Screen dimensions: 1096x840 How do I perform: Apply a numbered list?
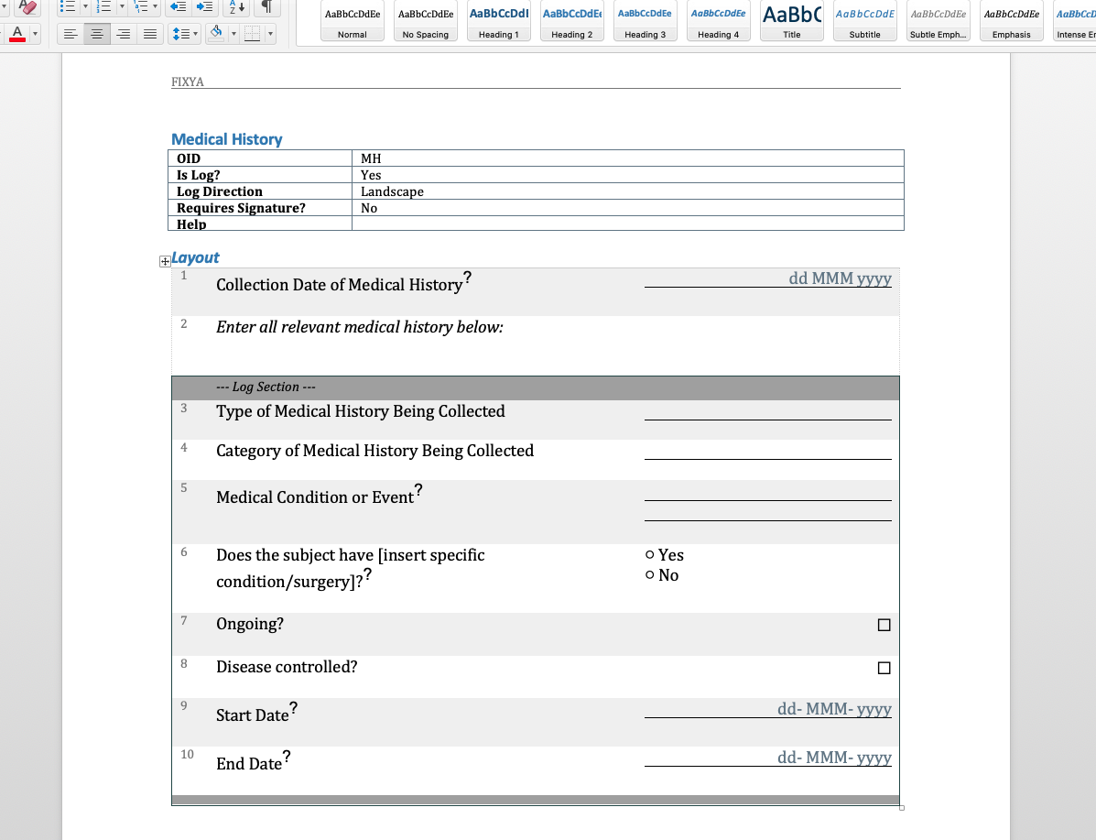[104, 7]
